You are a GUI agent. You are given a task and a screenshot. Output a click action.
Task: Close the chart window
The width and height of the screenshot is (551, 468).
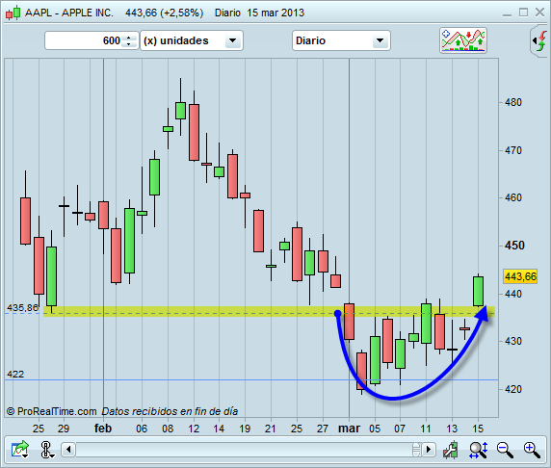pos(539,13)
